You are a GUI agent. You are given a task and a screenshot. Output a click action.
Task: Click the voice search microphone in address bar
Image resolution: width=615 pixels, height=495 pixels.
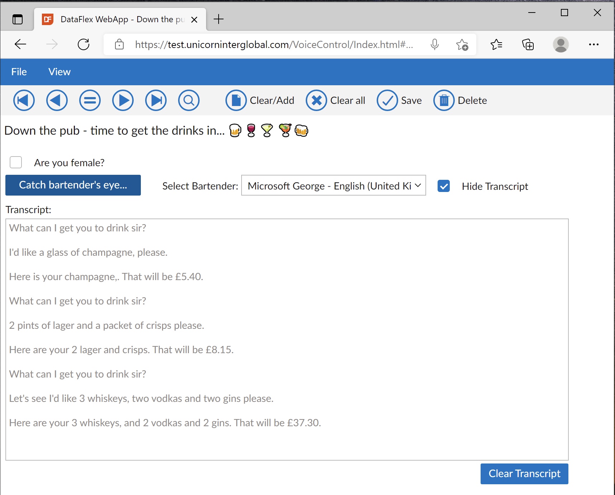click(x=434, y=44)
